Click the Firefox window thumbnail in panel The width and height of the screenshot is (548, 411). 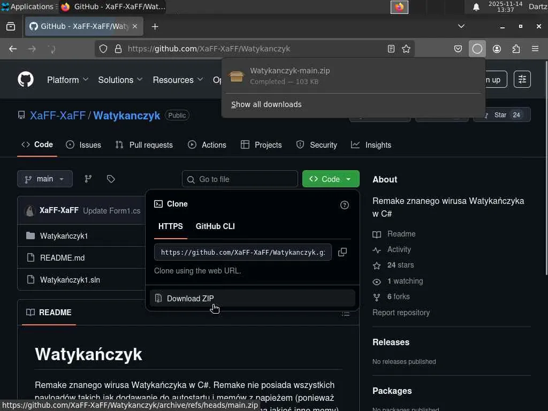[x=399, y=7]
